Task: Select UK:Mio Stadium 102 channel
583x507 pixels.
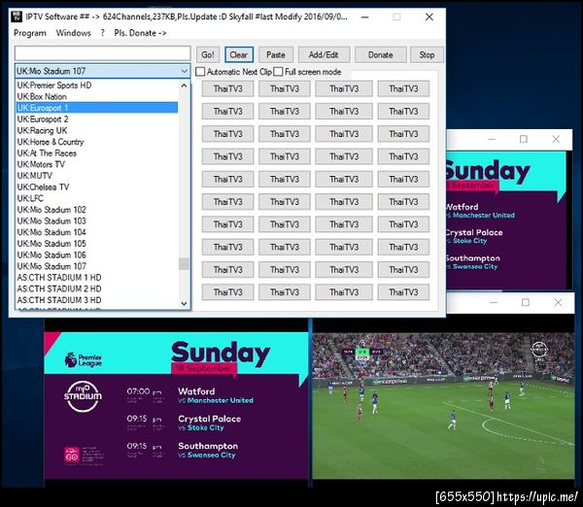Action: 97,210
